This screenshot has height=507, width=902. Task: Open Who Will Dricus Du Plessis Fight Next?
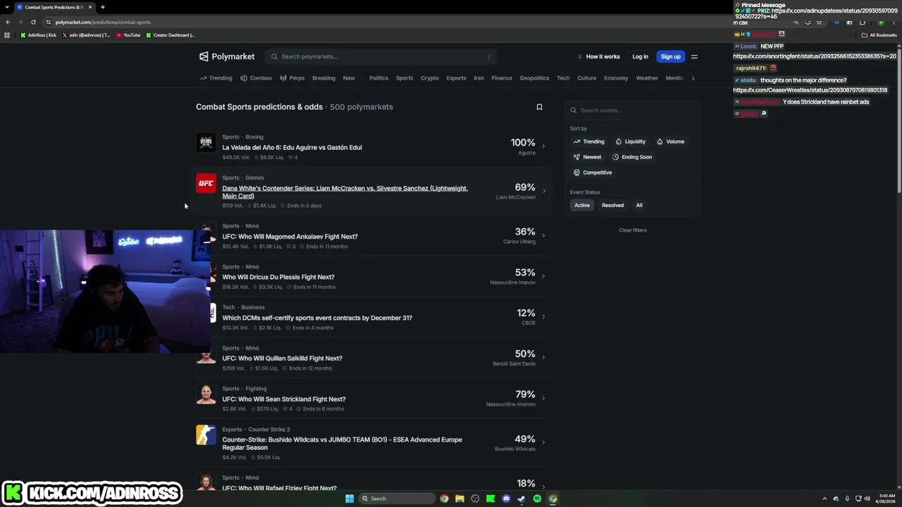tap(278, 277)
